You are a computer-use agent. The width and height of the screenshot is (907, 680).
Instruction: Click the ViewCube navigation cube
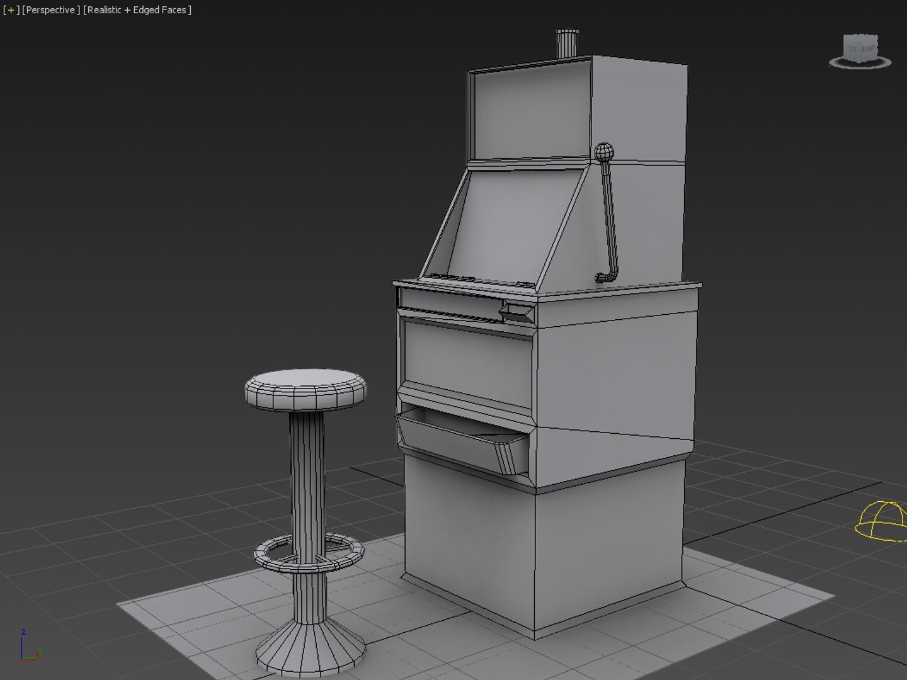[x=860, y=48]
